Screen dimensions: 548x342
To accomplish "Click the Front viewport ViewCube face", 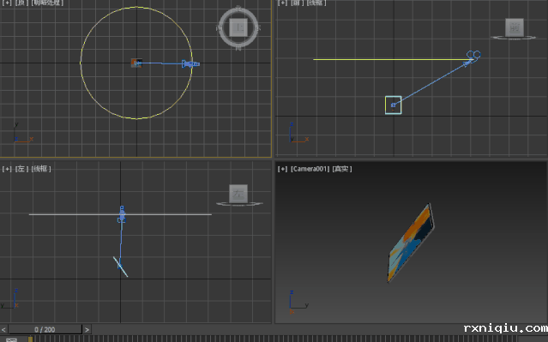I will 514,27.
